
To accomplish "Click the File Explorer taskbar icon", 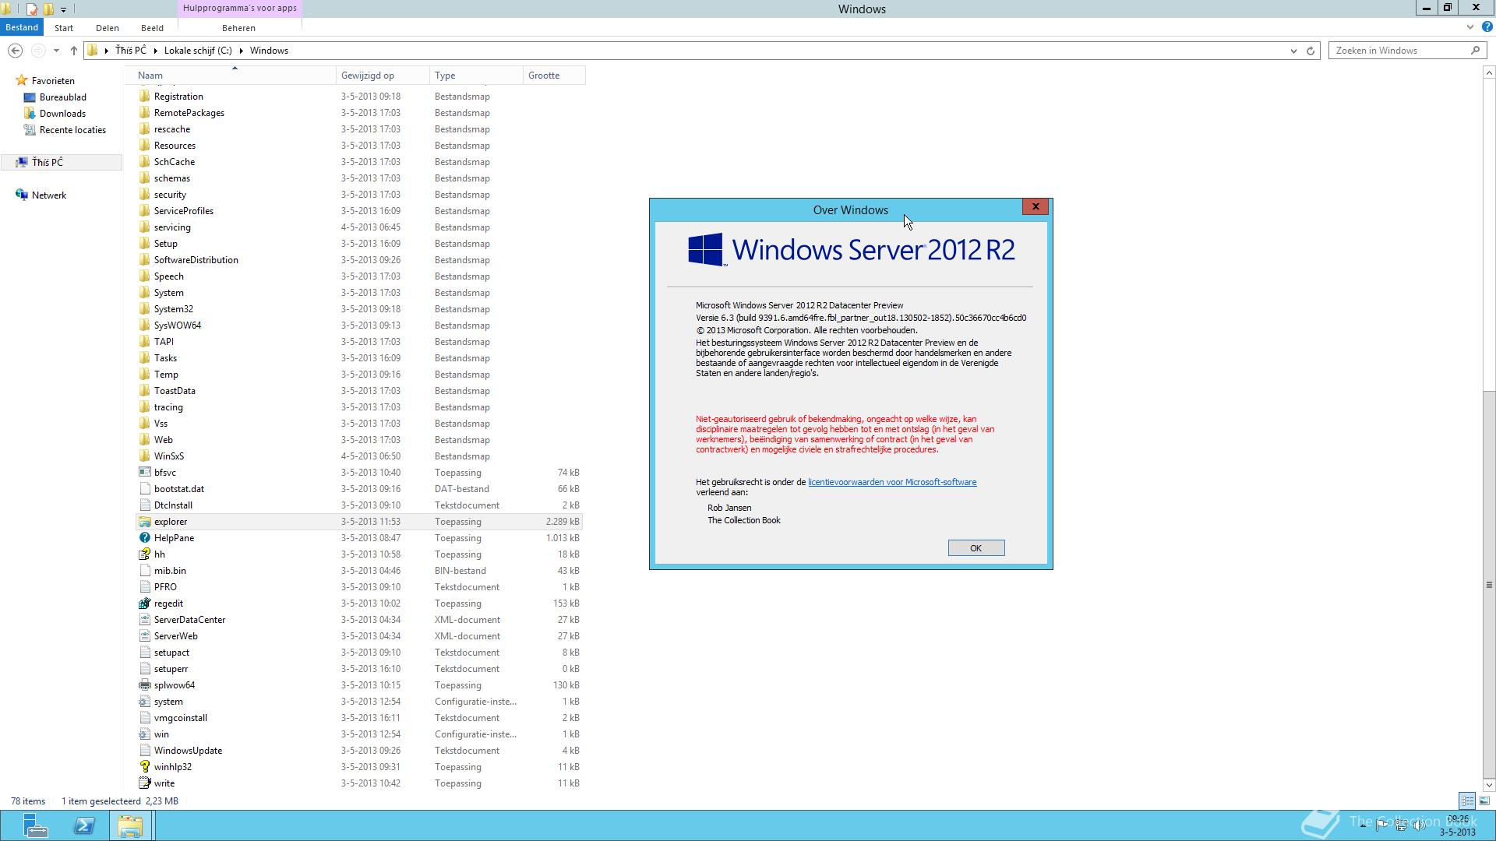I will pos(130,825).
